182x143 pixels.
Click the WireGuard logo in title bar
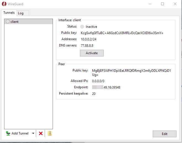(x=4, y=4)
